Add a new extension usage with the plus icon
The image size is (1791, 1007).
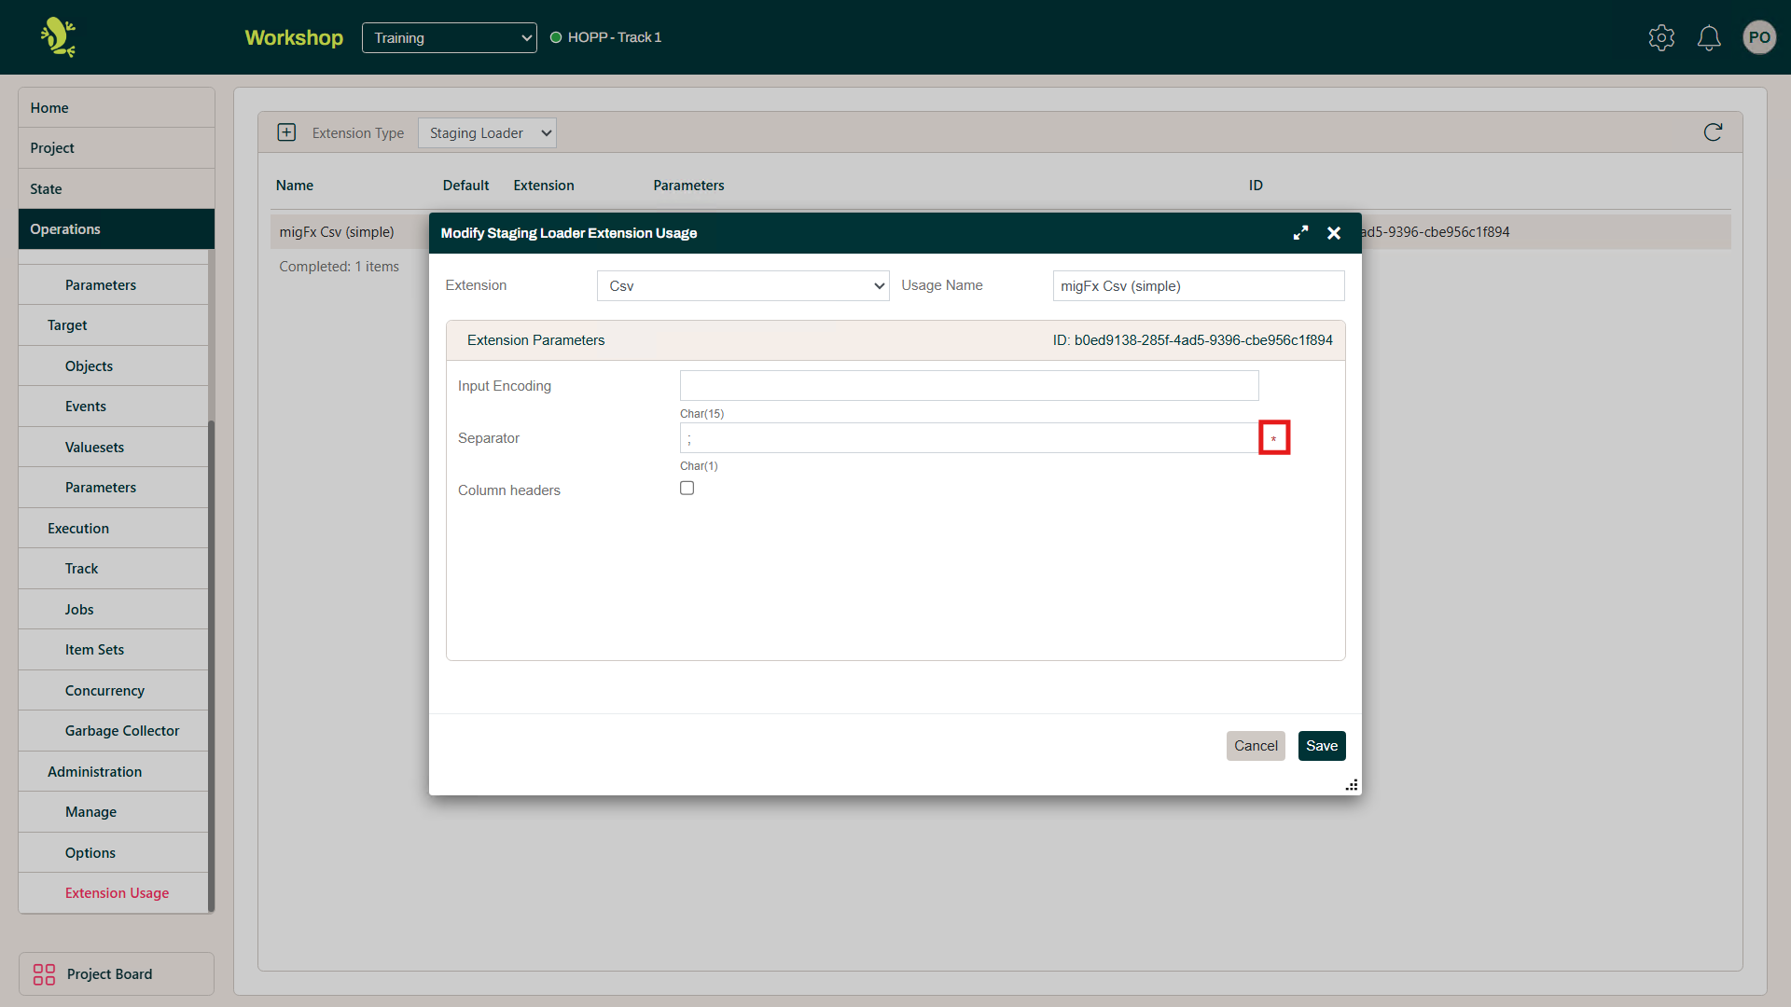pos(286,132)
